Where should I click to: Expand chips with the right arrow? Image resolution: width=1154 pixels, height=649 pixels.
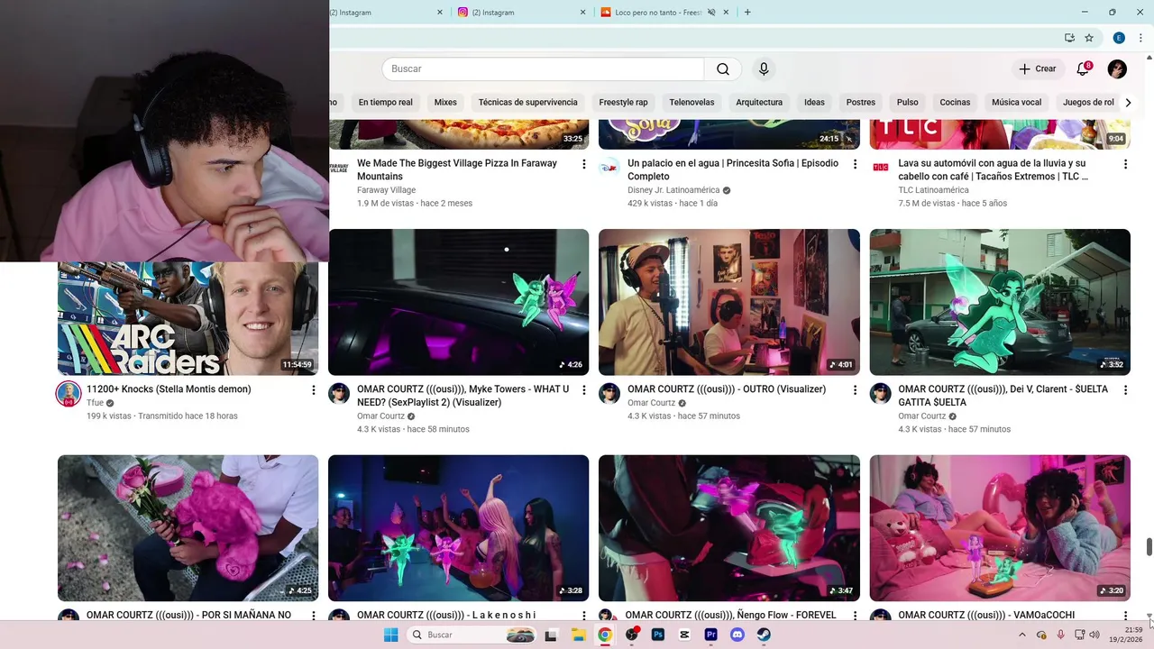(1128, 103)
